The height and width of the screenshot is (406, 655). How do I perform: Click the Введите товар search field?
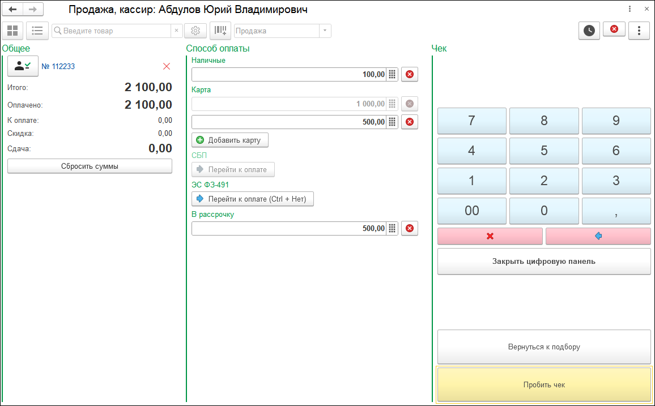pos(113,31)
